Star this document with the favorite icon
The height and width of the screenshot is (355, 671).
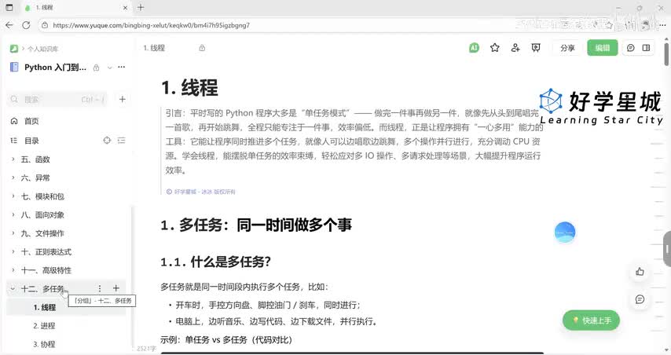point(495,48)
